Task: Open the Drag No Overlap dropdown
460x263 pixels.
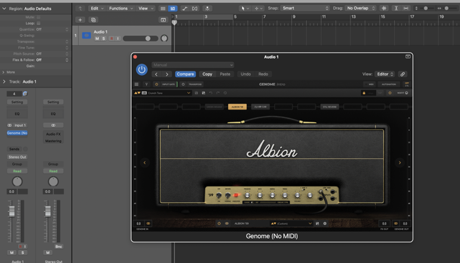Action: tap(360, 8)
